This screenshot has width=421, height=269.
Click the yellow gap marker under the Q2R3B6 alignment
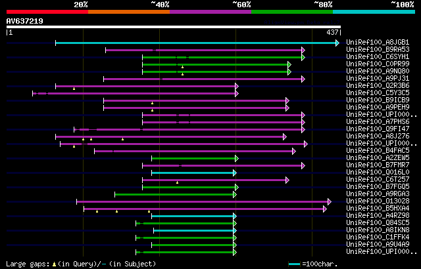pos(74,89)
